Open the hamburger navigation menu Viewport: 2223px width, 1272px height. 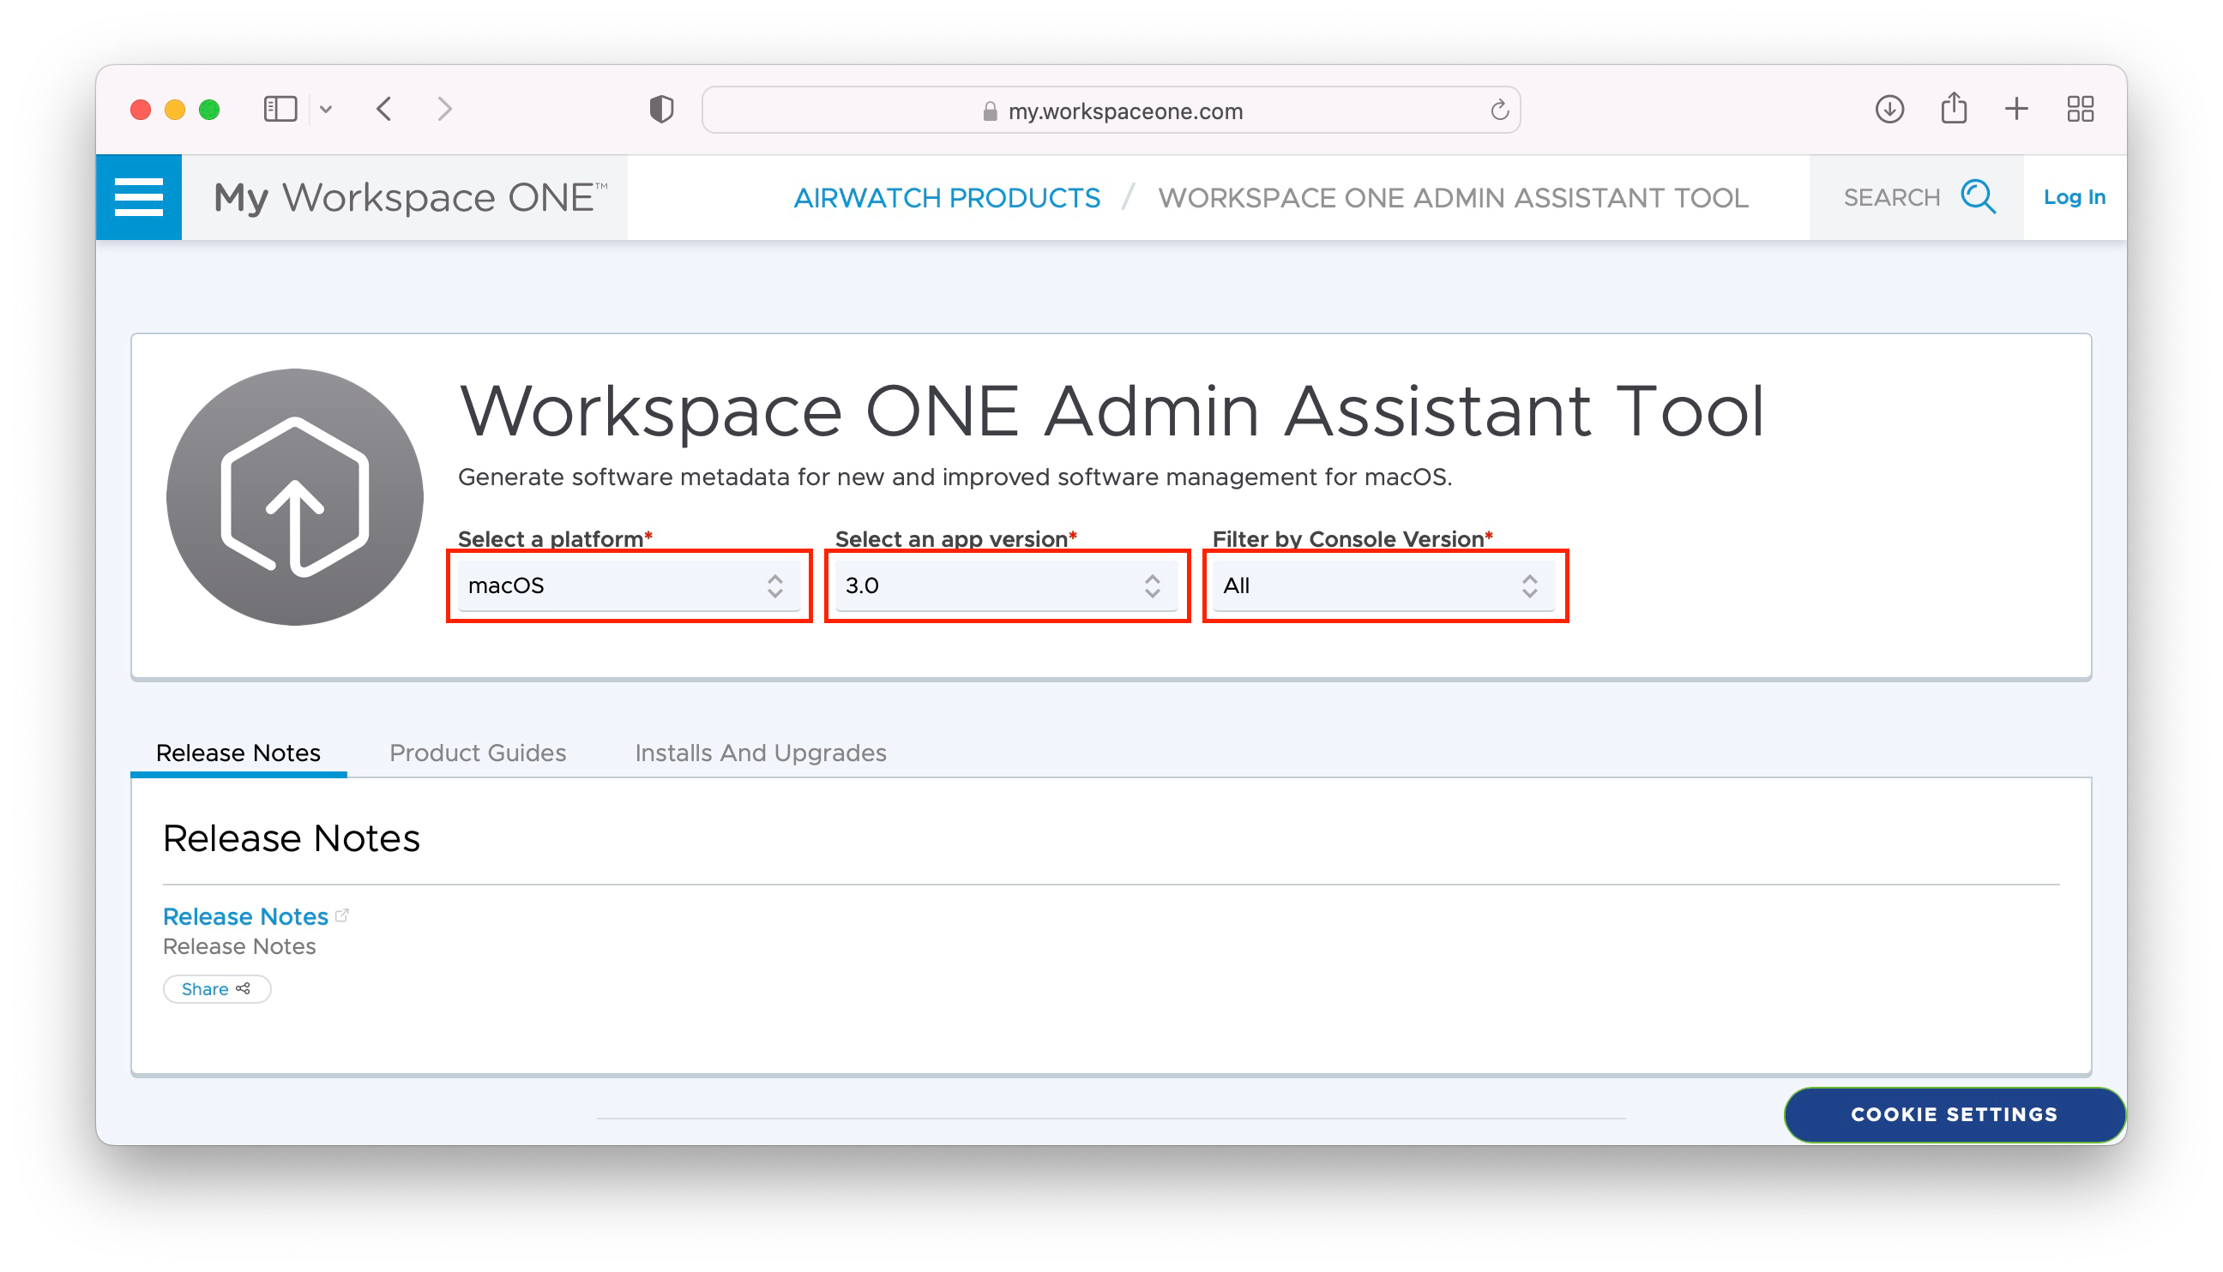tap(139, 195)
